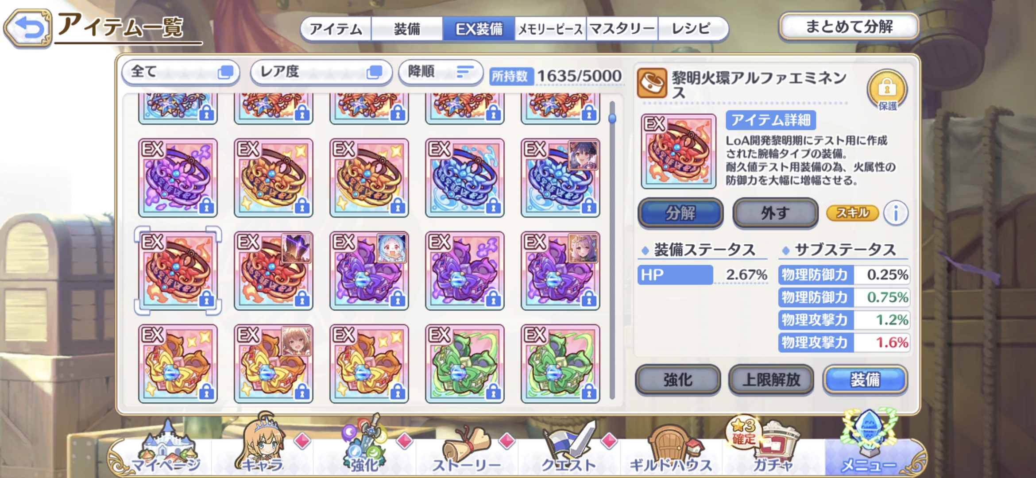
Task: Click the item list scrollbar handle
Action: point(612,118)
